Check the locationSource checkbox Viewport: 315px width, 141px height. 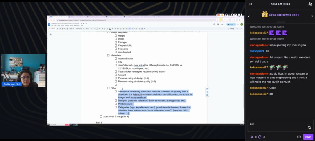tap(116, 59)
